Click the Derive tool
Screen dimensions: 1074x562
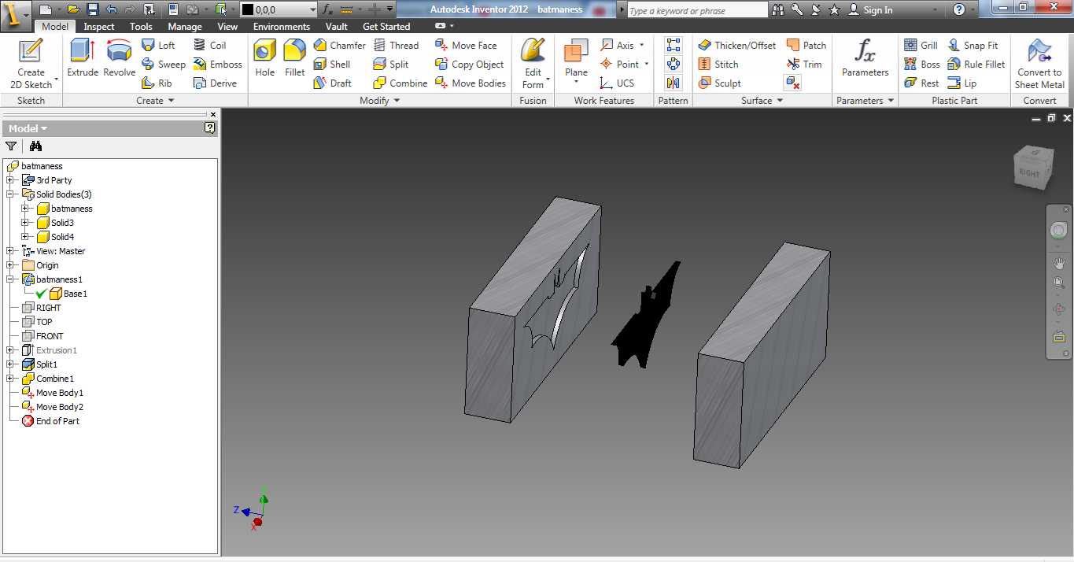215,83
